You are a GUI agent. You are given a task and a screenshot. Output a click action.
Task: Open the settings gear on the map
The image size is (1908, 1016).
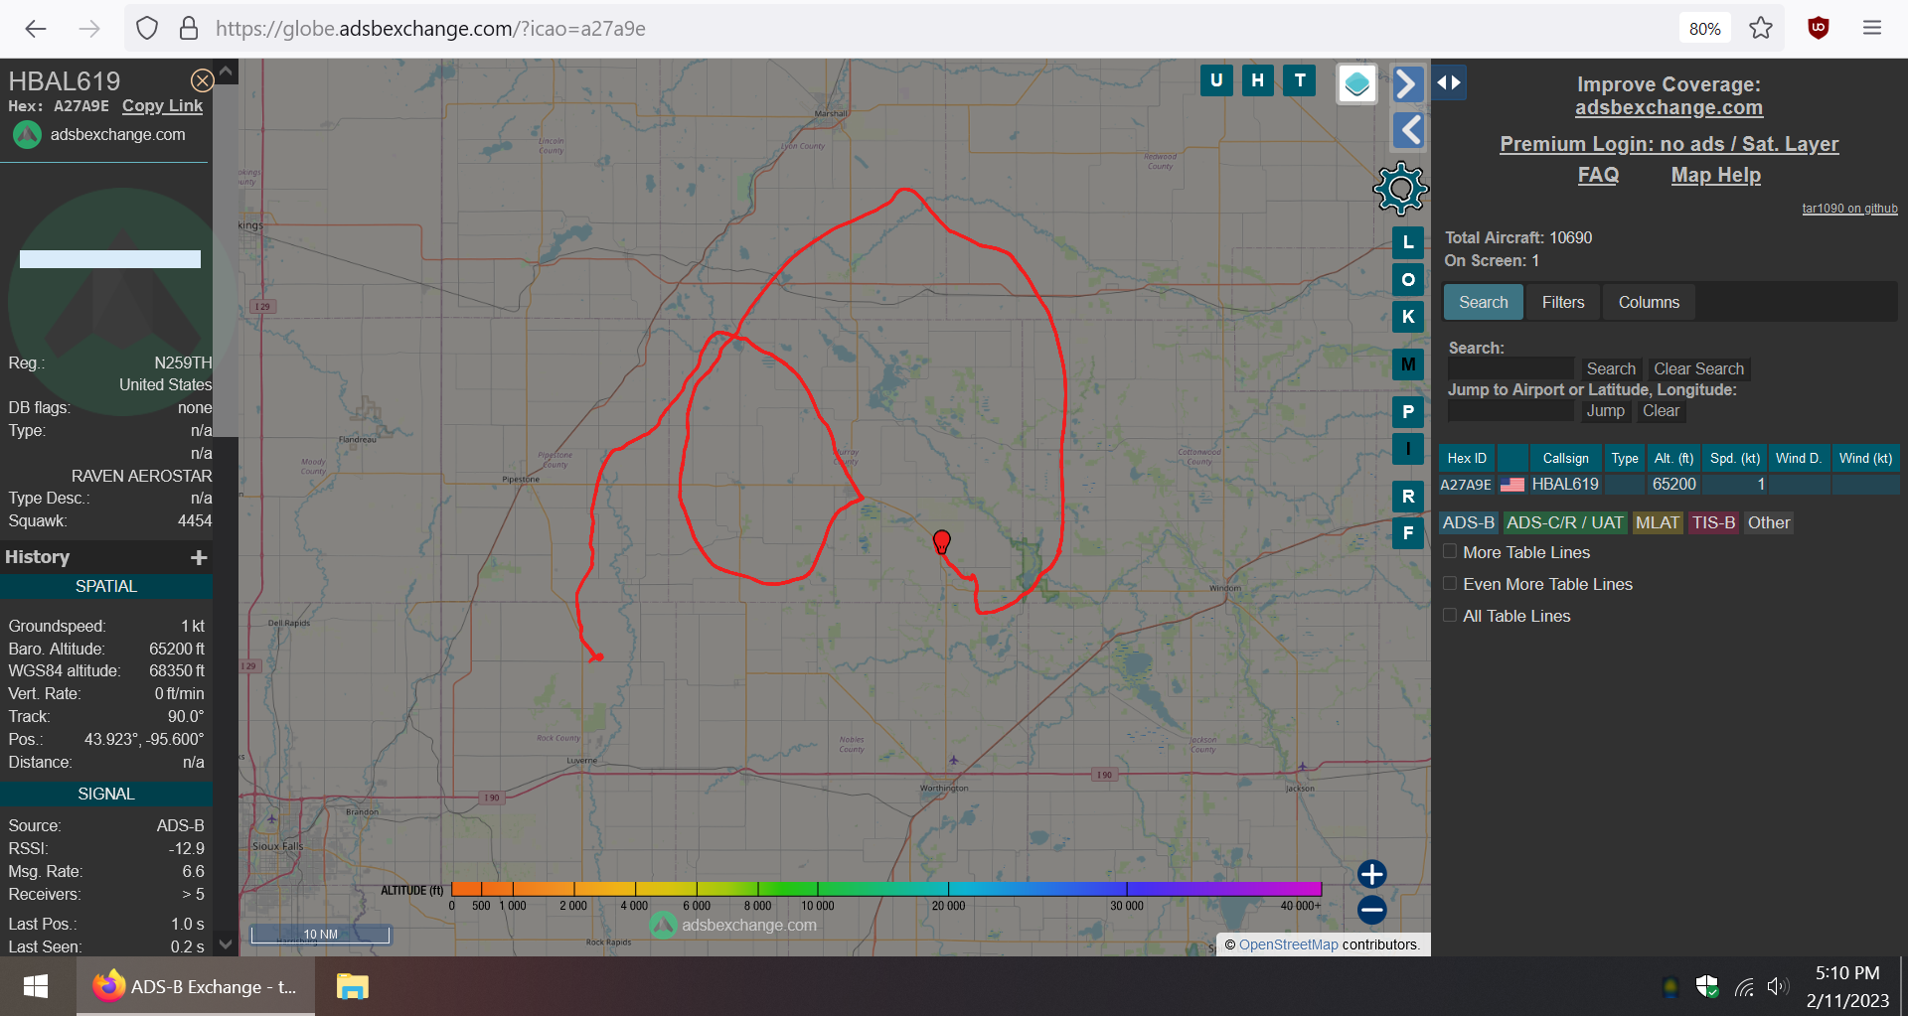point(1400,189)
